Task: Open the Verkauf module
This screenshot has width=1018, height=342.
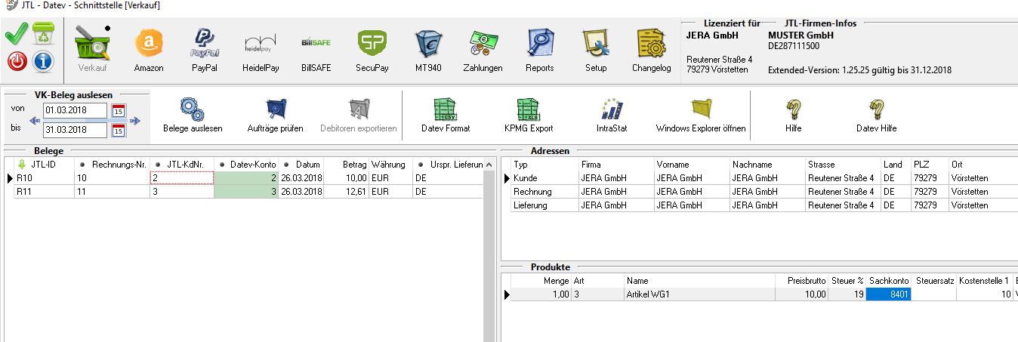Action: pyautogui.click(x=92, y=50)
